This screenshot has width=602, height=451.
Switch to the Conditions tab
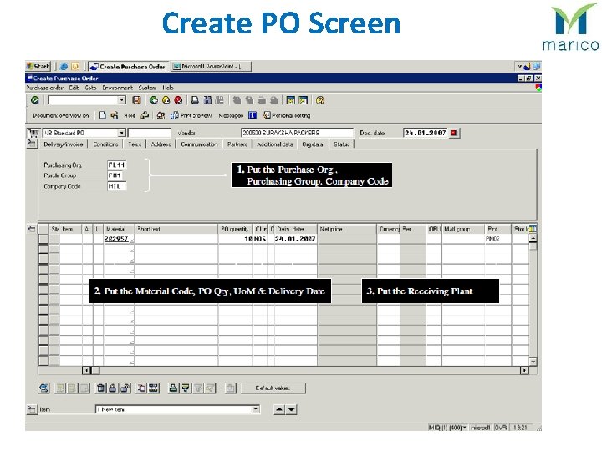(105, 144)
